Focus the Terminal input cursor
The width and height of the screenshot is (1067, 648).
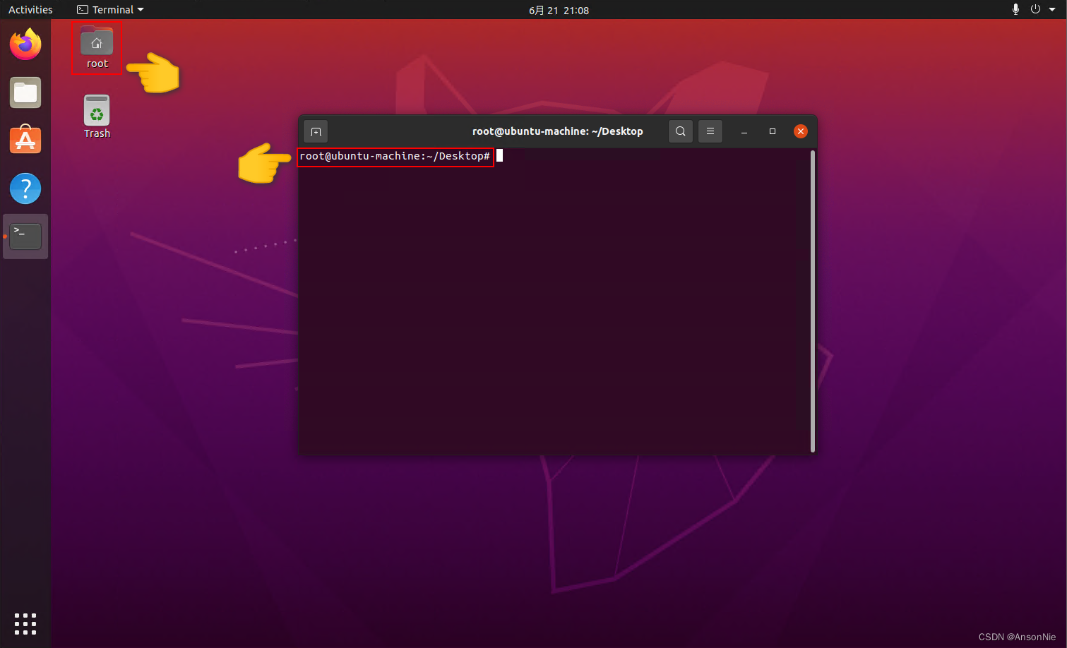(x=499, y=155)
